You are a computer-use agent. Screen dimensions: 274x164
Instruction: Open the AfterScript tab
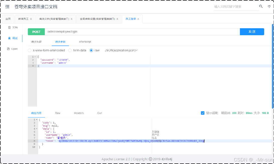click(85, 42)
